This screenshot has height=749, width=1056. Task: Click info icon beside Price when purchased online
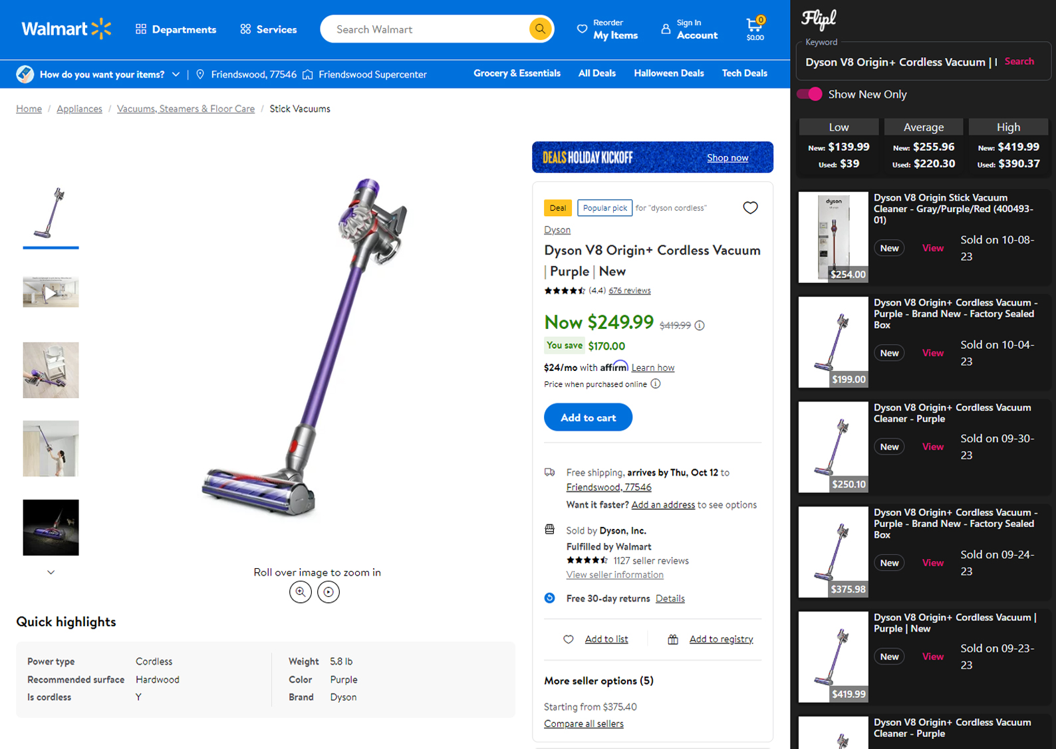click(x=656, y=383)
